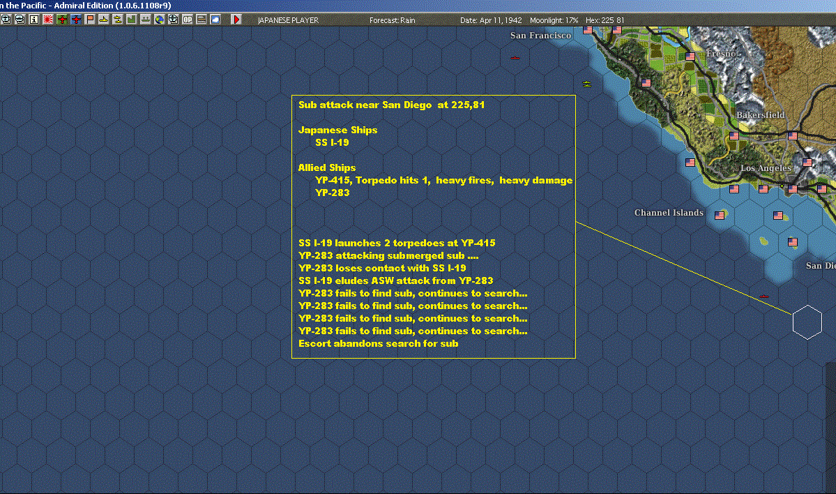Screen dimensions: 836x494
Task: Click the Moonlight: 17% status text
Action: tap(554, 20)
